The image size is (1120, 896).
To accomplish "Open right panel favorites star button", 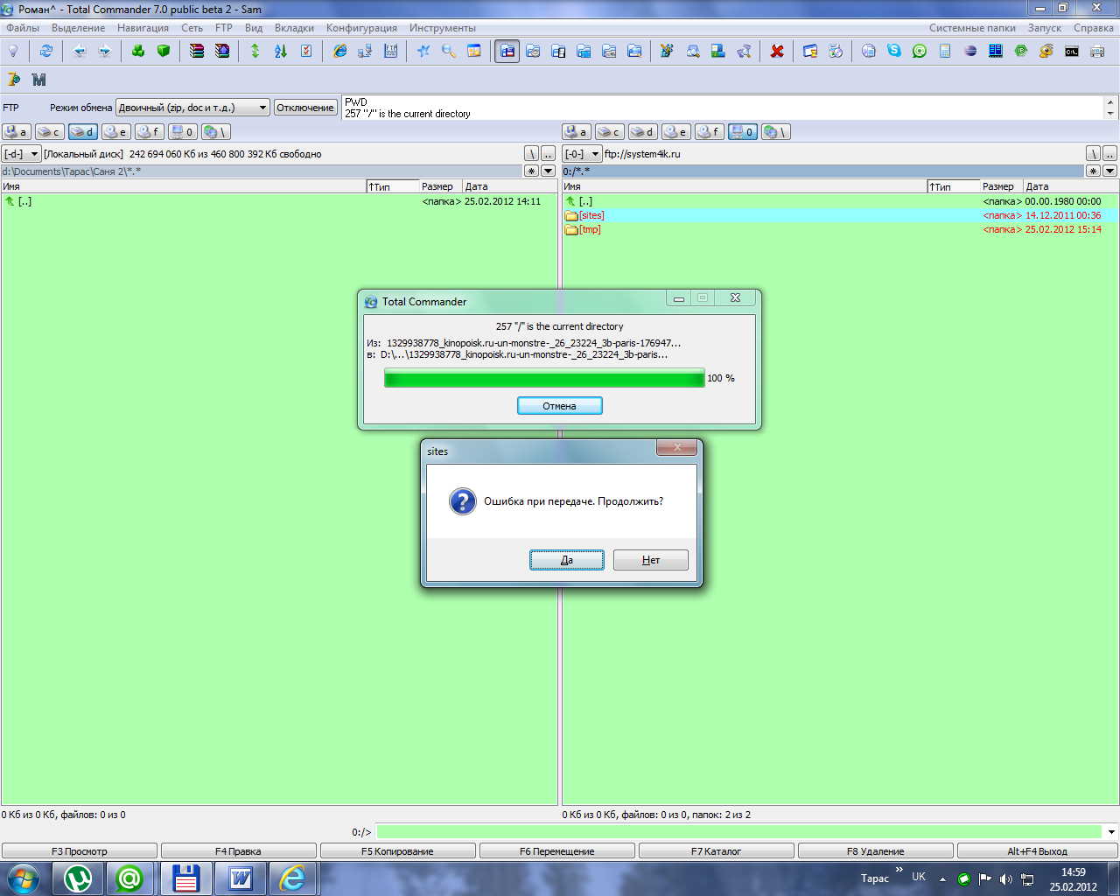I will click(1094, 171).
